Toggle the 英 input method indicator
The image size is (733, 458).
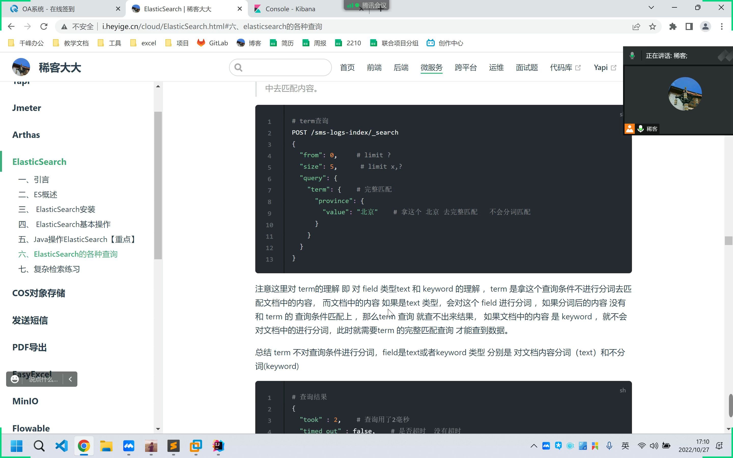pos(625,446)
